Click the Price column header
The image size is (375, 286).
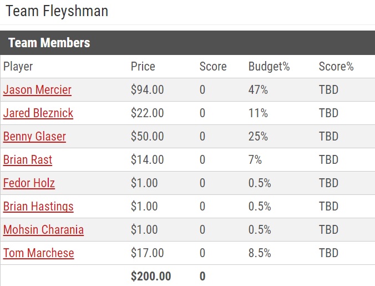(143, 67)
